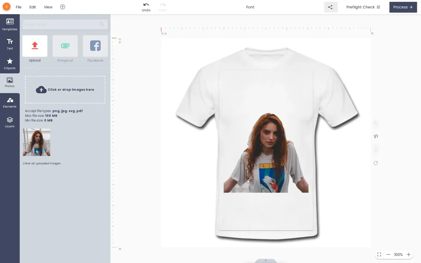Click the 100% zoom level value

[398, 255]
